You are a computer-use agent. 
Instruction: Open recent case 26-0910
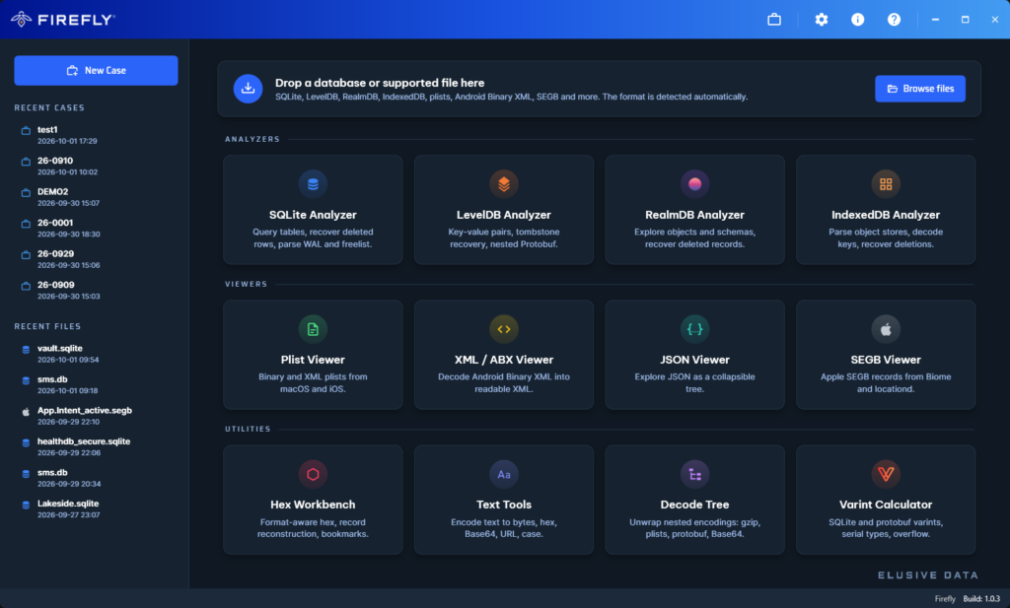96,166
